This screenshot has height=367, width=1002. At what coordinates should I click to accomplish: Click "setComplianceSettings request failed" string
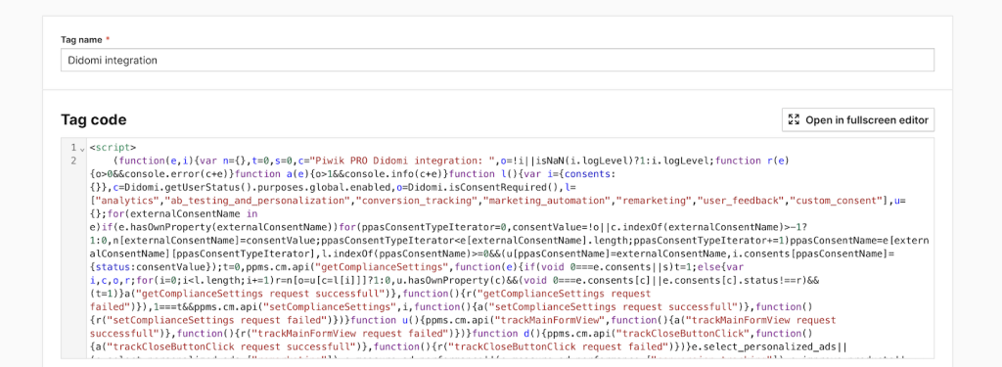pyautogui.click(x=220, y=320)
